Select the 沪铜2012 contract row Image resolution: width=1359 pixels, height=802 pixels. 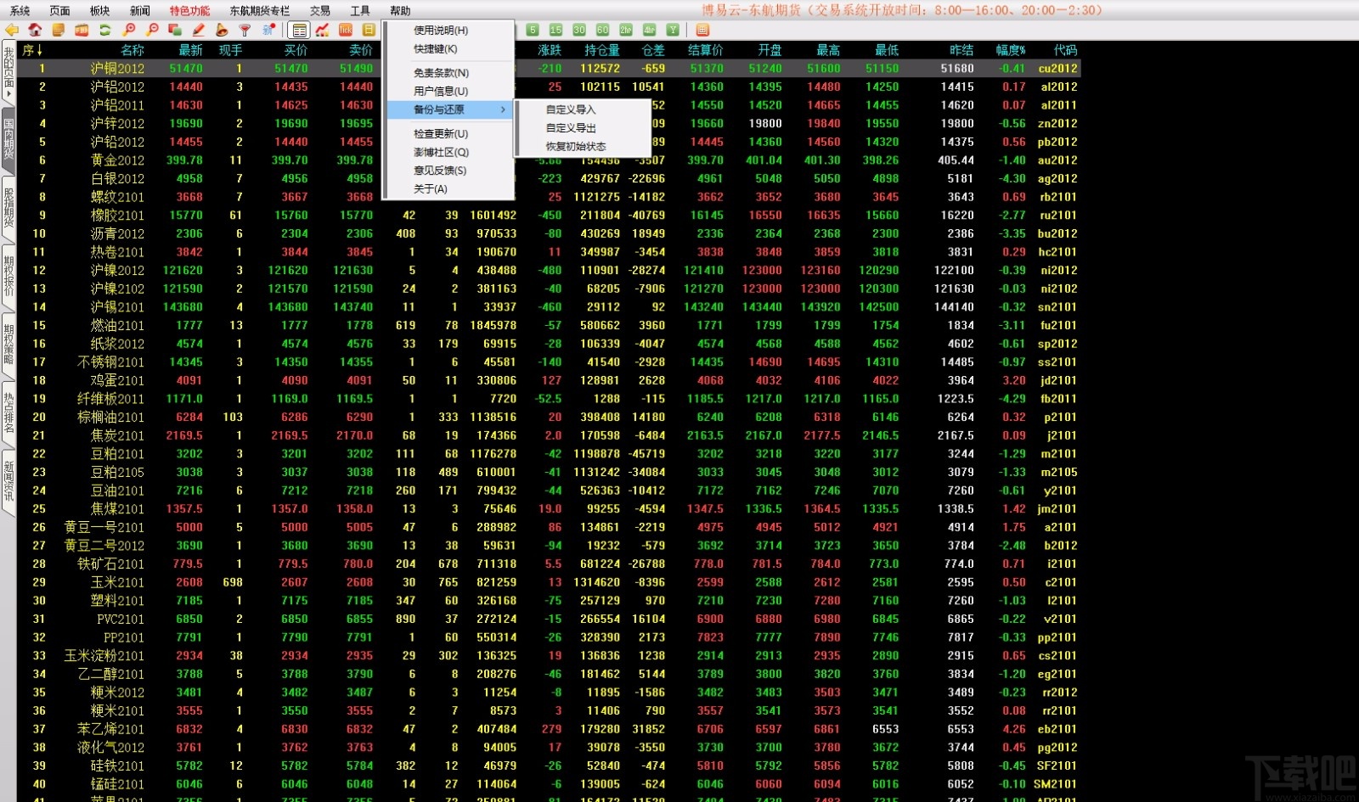[x=549, y=68]
